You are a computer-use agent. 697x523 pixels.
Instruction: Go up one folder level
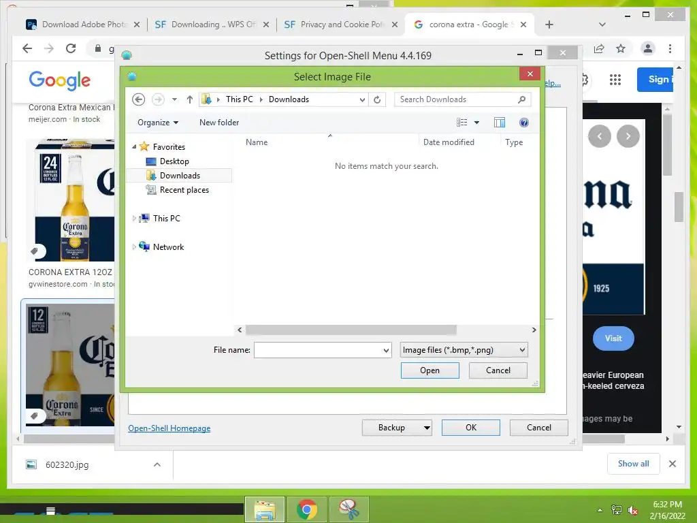(190, 99)
